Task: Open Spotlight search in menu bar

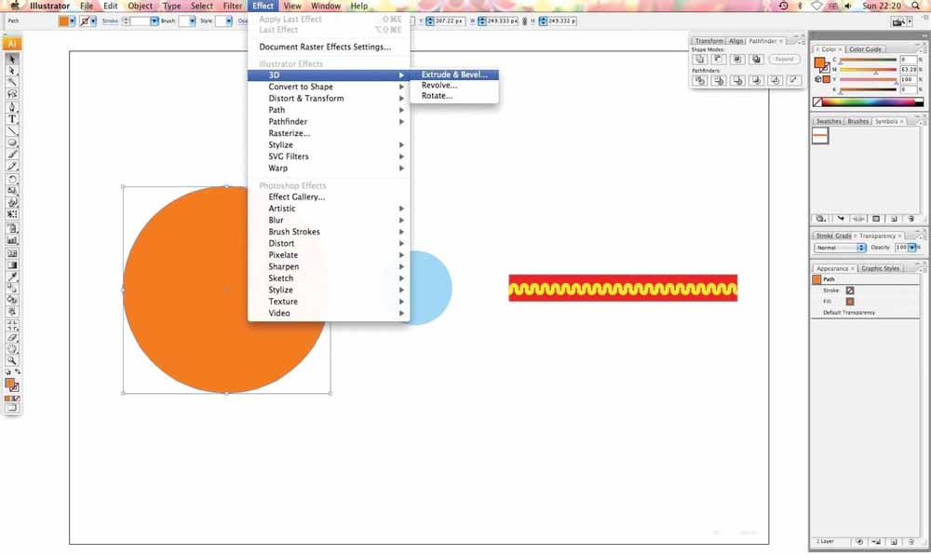Action: [915, 6]
